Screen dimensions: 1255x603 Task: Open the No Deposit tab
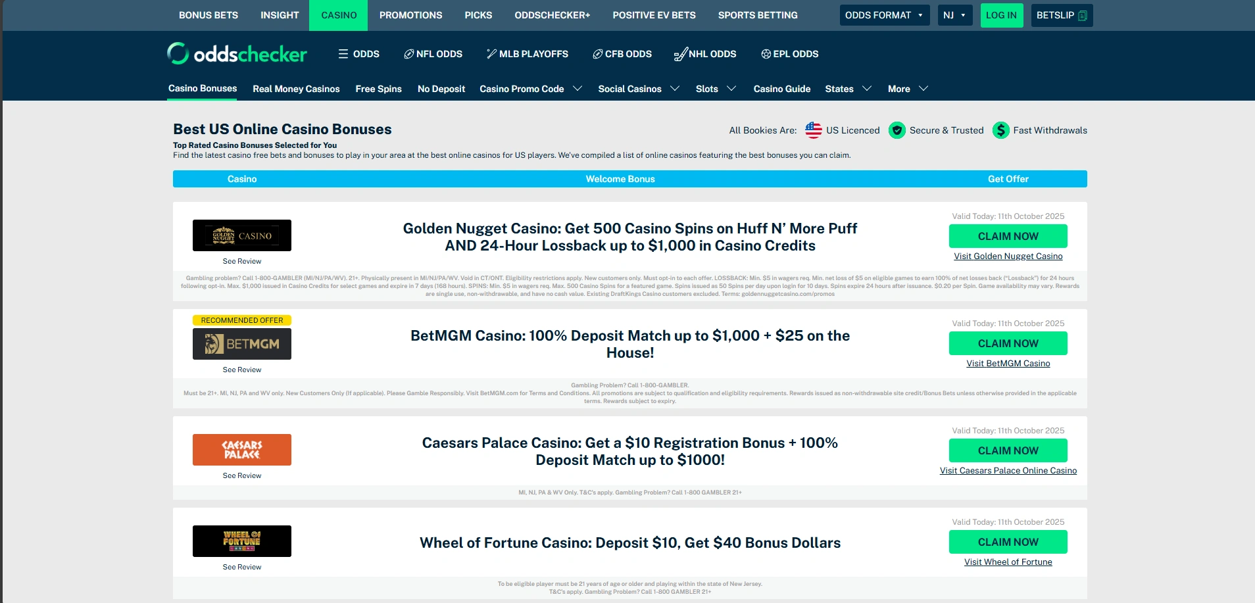click(x=441, y=89)
